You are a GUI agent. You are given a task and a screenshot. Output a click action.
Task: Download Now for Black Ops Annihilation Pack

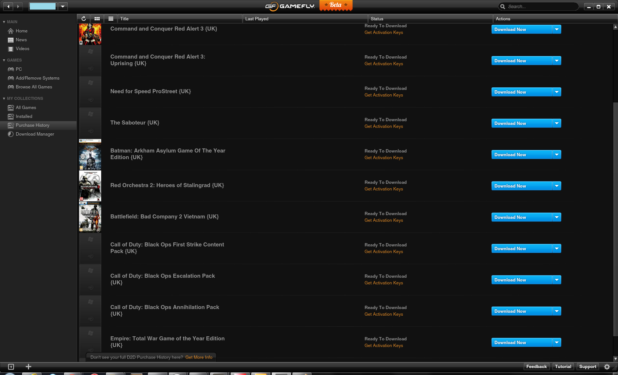click(522, 311)
